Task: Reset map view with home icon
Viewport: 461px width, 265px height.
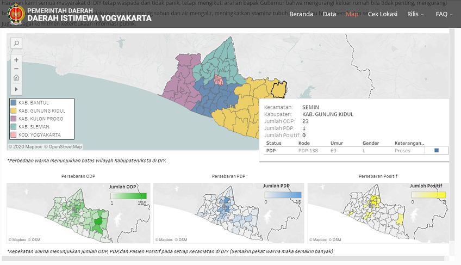Action: coord(16,78)
